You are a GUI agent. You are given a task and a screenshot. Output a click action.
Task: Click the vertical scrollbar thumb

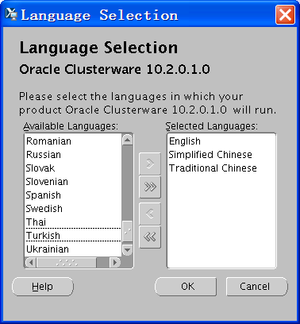128,231
